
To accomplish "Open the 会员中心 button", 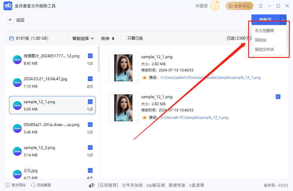I will [x=239, y=6].
